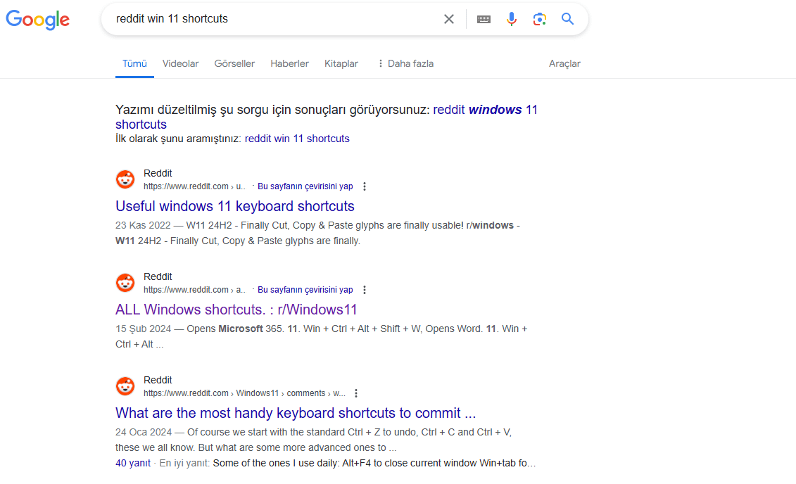
Task: Open Google Lens image search
Action: coord(539,19)
